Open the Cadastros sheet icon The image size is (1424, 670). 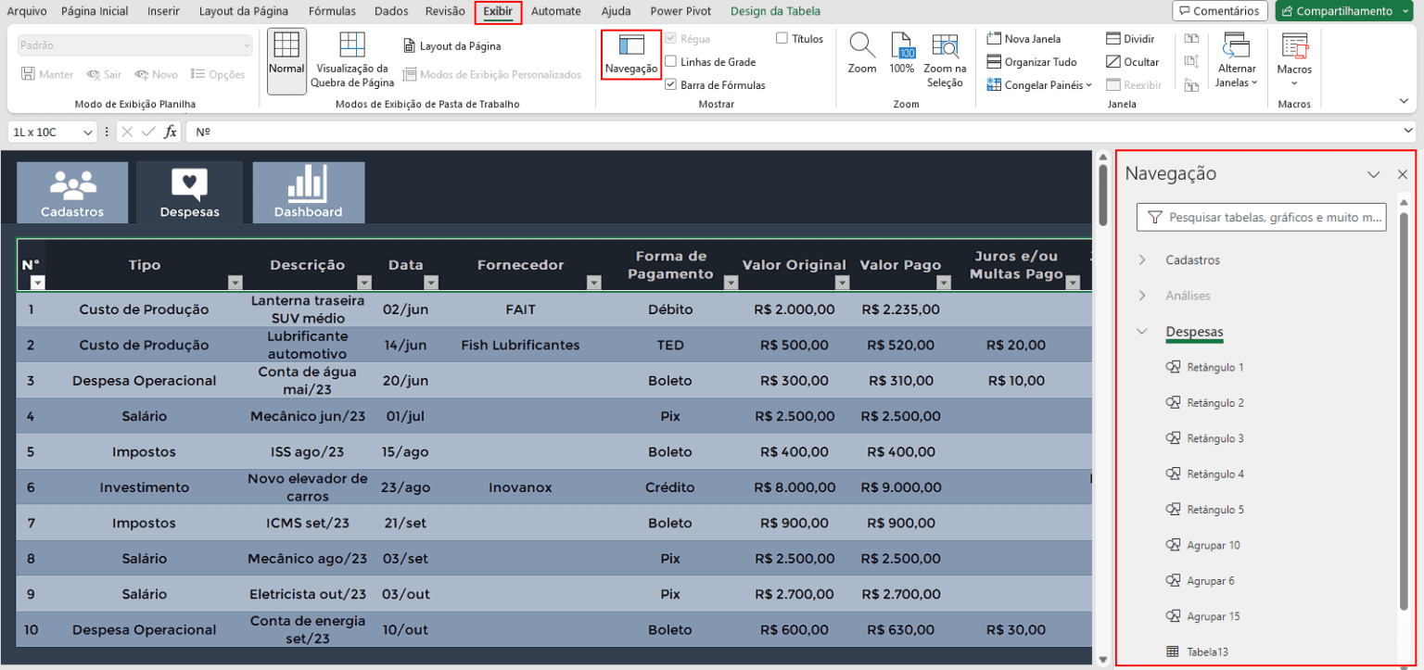pos(72,193)
